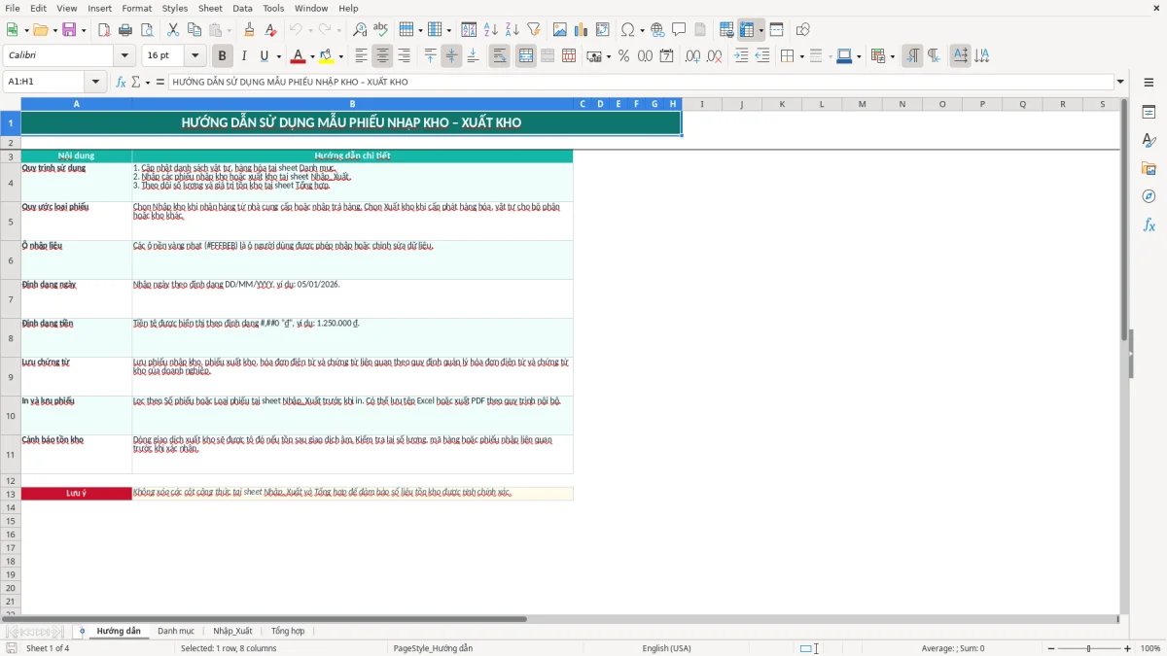Expand the Name Box dropdown
The height and width of the screenshot is (656, 1167).
(95, 82)
